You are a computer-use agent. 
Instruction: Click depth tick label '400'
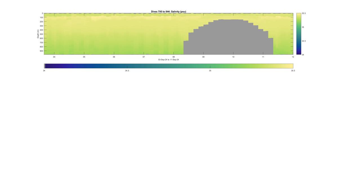(x=41, y=30)
